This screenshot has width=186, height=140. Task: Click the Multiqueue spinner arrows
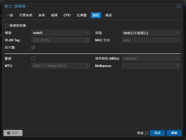177,66
